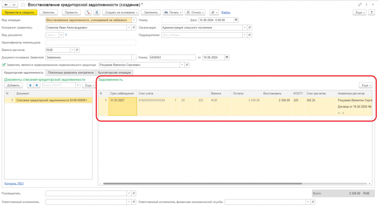Show Дт/Кт accounting entries icon
Image resolution: width=379 pixels, height=206 pixels.
pos(88,12)
